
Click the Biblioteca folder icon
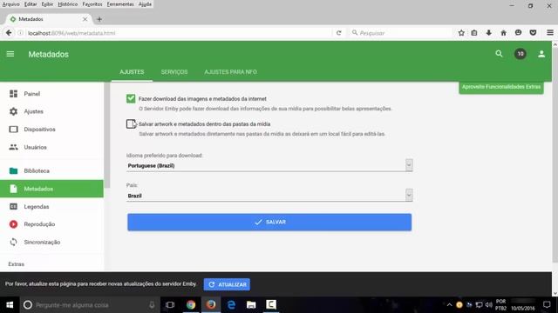14,170
